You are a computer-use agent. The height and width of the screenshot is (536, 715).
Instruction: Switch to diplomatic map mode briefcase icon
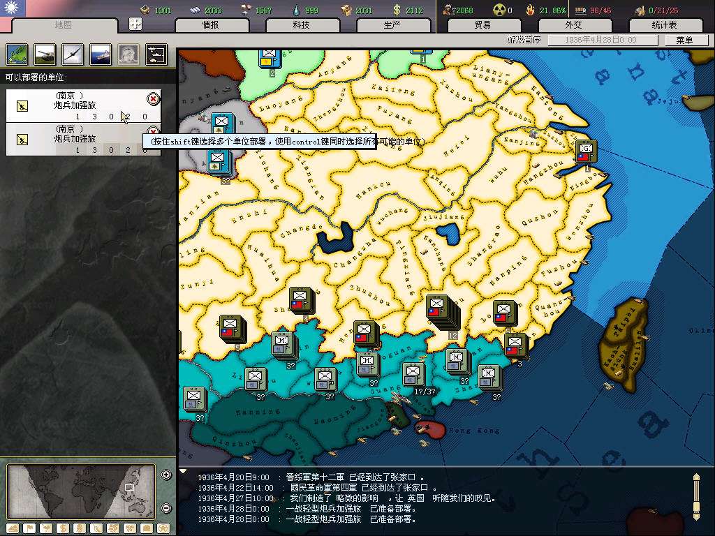(147, 529)
